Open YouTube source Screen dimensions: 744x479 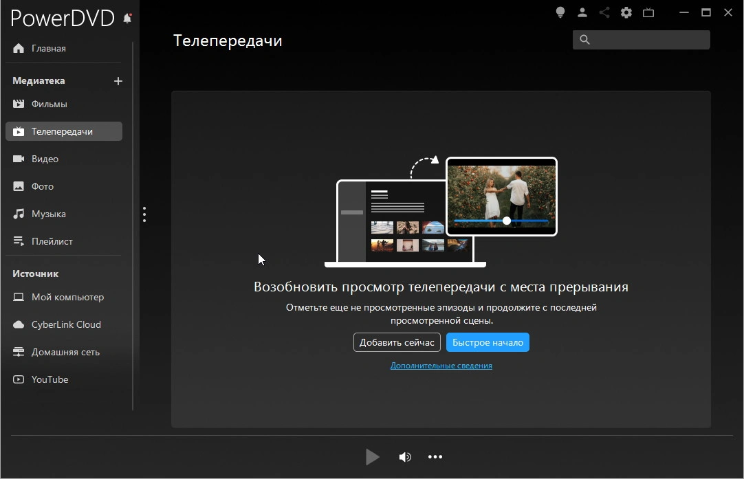click(x=50, y=379)
